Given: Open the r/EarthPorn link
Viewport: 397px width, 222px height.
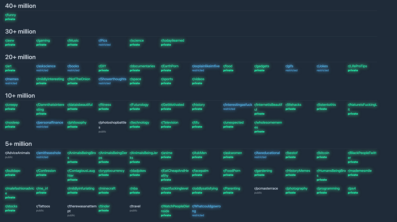Looking at the screenshot, I should [169, 66].
